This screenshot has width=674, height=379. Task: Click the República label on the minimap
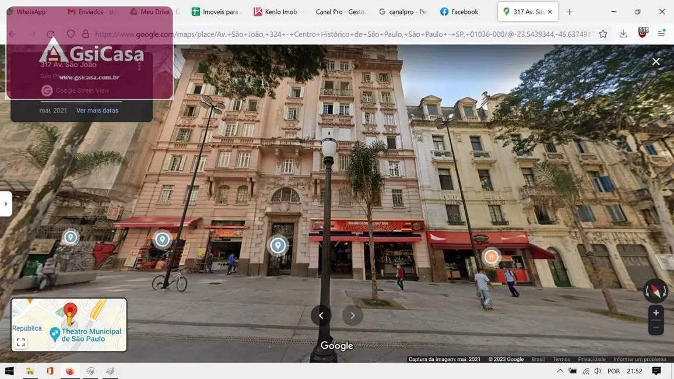click(27, 328)
